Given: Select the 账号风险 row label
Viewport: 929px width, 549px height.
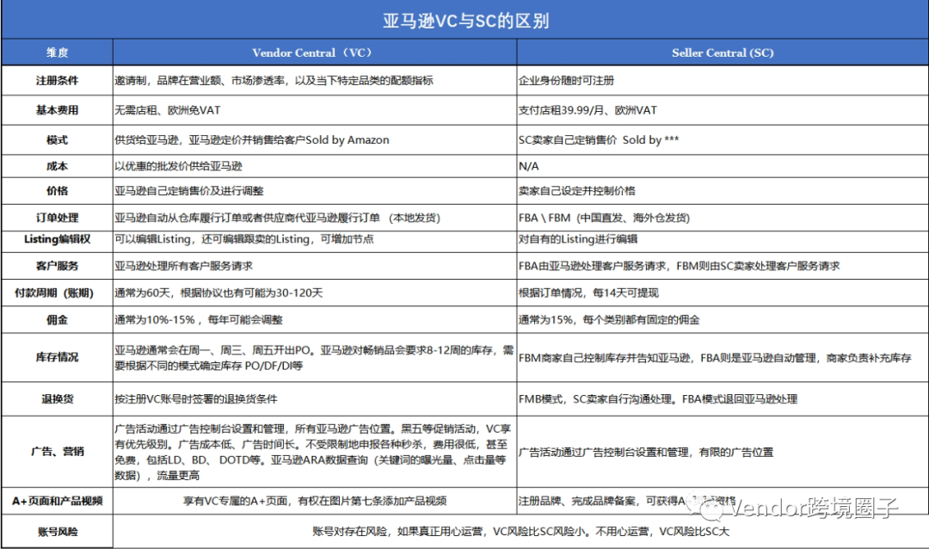Looking at the screenshot, I should pyautogui.click(x=57, y=529).
